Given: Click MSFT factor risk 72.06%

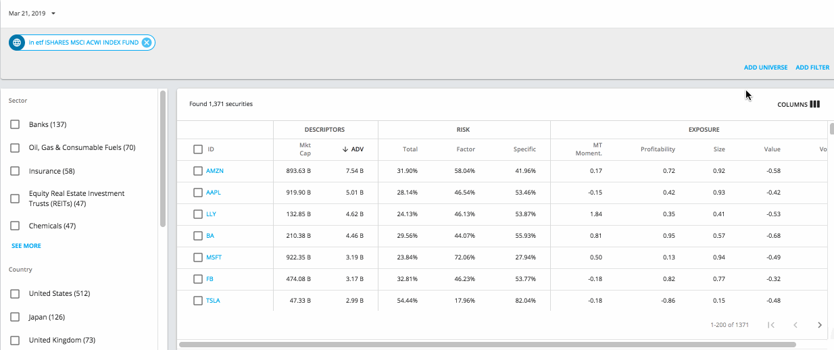Looking at the screenshot, I should [465, 257].
